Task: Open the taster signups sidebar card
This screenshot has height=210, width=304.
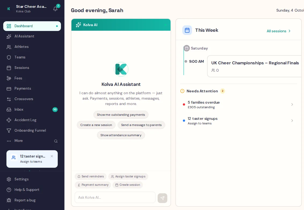Action: click(32, 159)
